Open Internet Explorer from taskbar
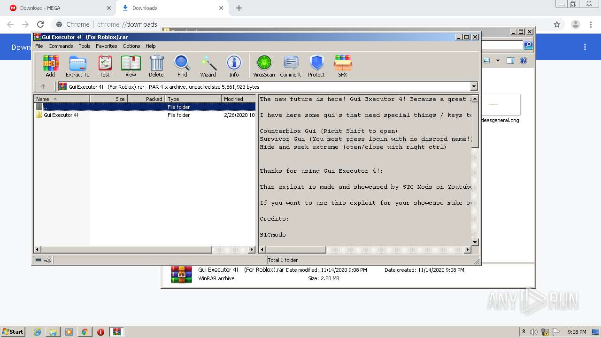The image size is (601, 338). click(x=38, y=332)
